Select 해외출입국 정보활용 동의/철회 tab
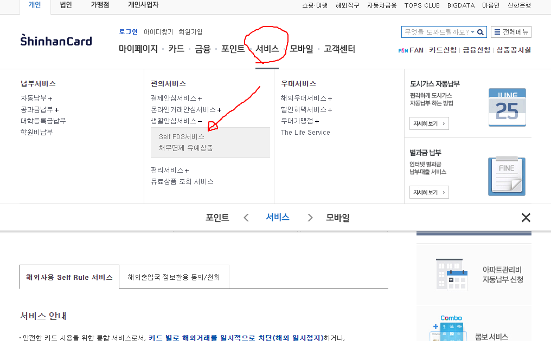Viewport: 551px width, 341px height. pos(174,277)
